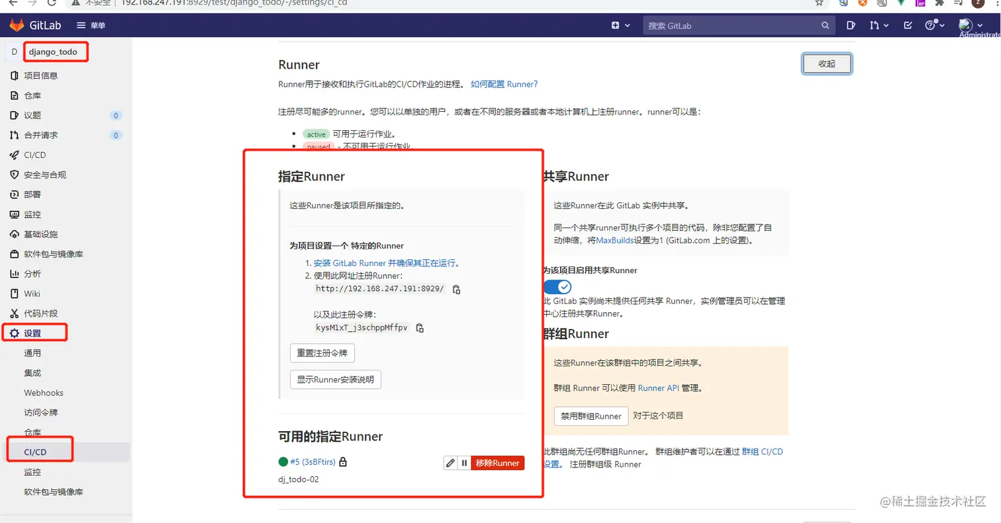
Task: Click the GitLab fox logo
Action: (x=16, y=25)
